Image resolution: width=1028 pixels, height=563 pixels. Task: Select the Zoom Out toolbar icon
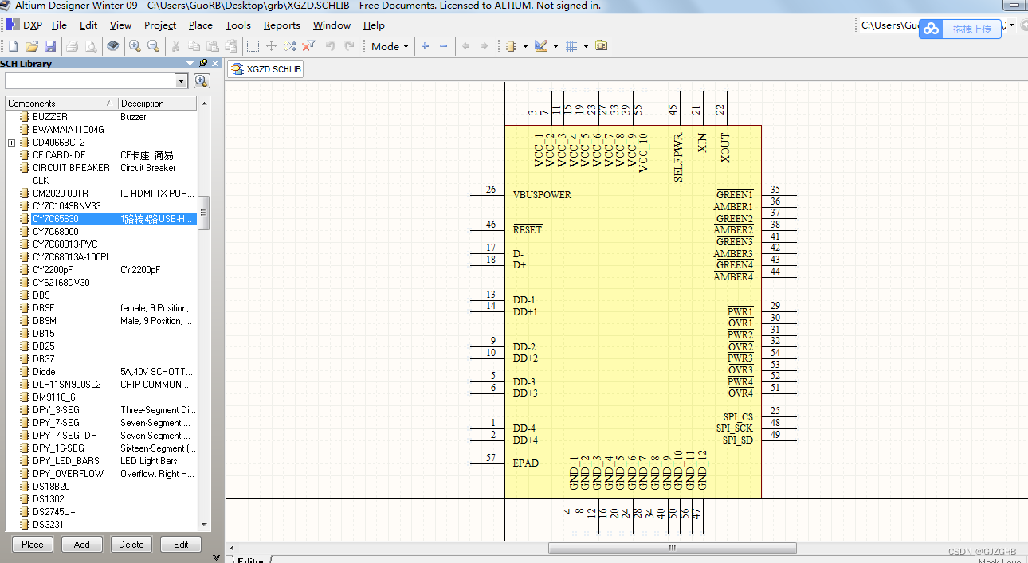point(153,45)
